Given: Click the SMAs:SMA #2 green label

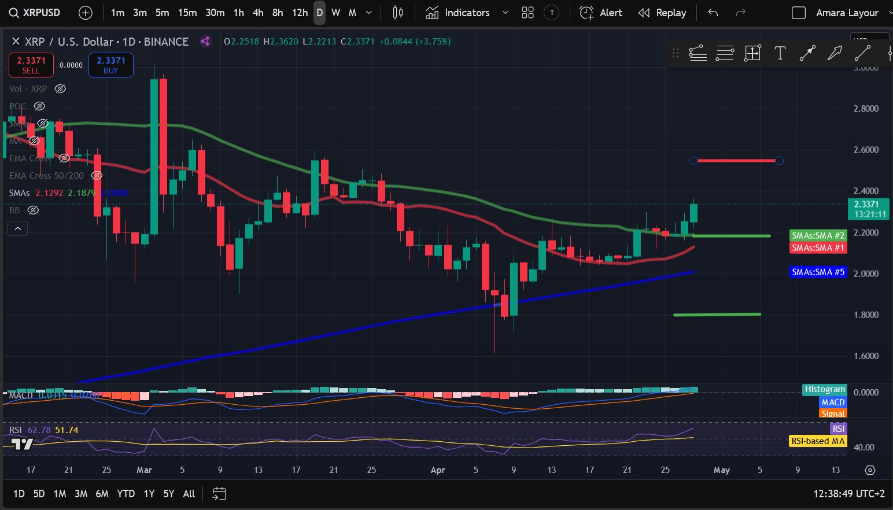Looking at the screenshot, I should (x=818, y=235).
